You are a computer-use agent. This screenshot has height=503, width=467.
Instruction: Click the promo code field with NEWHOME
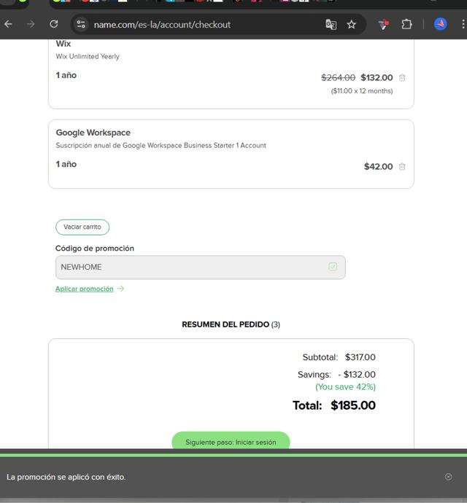201,268
